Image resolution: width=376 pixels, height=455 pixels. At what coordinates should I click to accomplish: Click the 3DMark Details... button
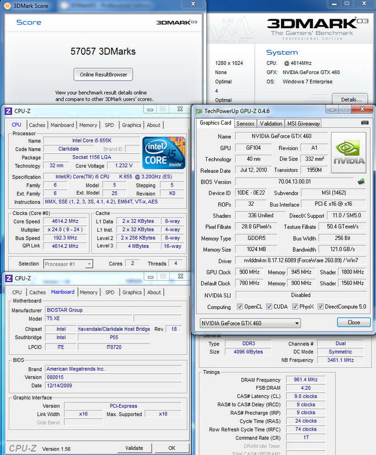pos(350,99)
